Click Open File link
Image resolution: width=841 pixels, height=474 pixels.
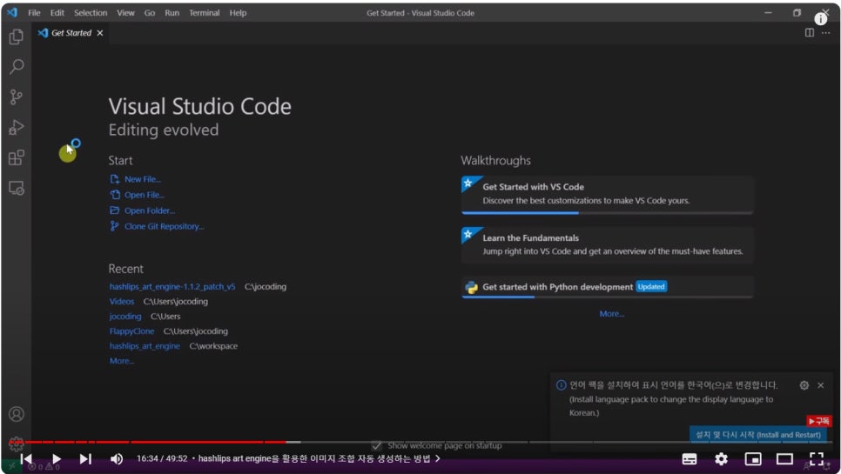145,195
